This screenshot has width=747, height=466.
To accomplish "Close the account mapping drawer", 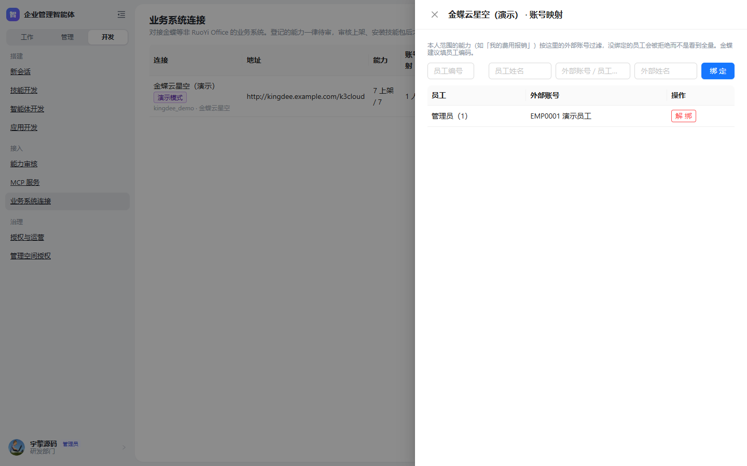I will coord(435,14).
